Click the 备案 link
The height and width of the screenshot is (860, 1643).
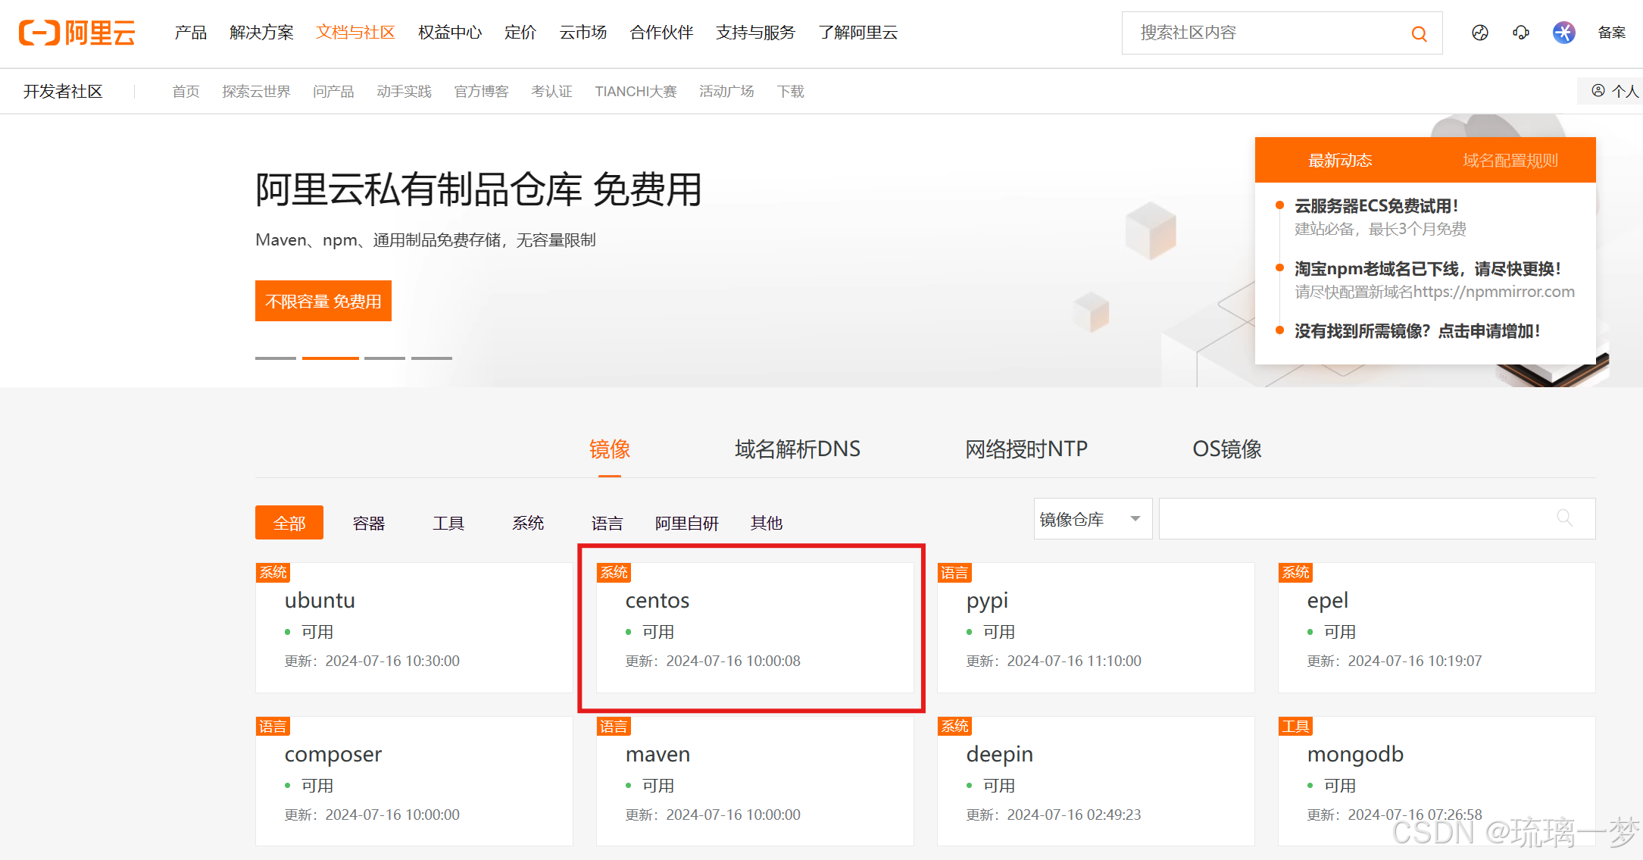pos(1612,33)
